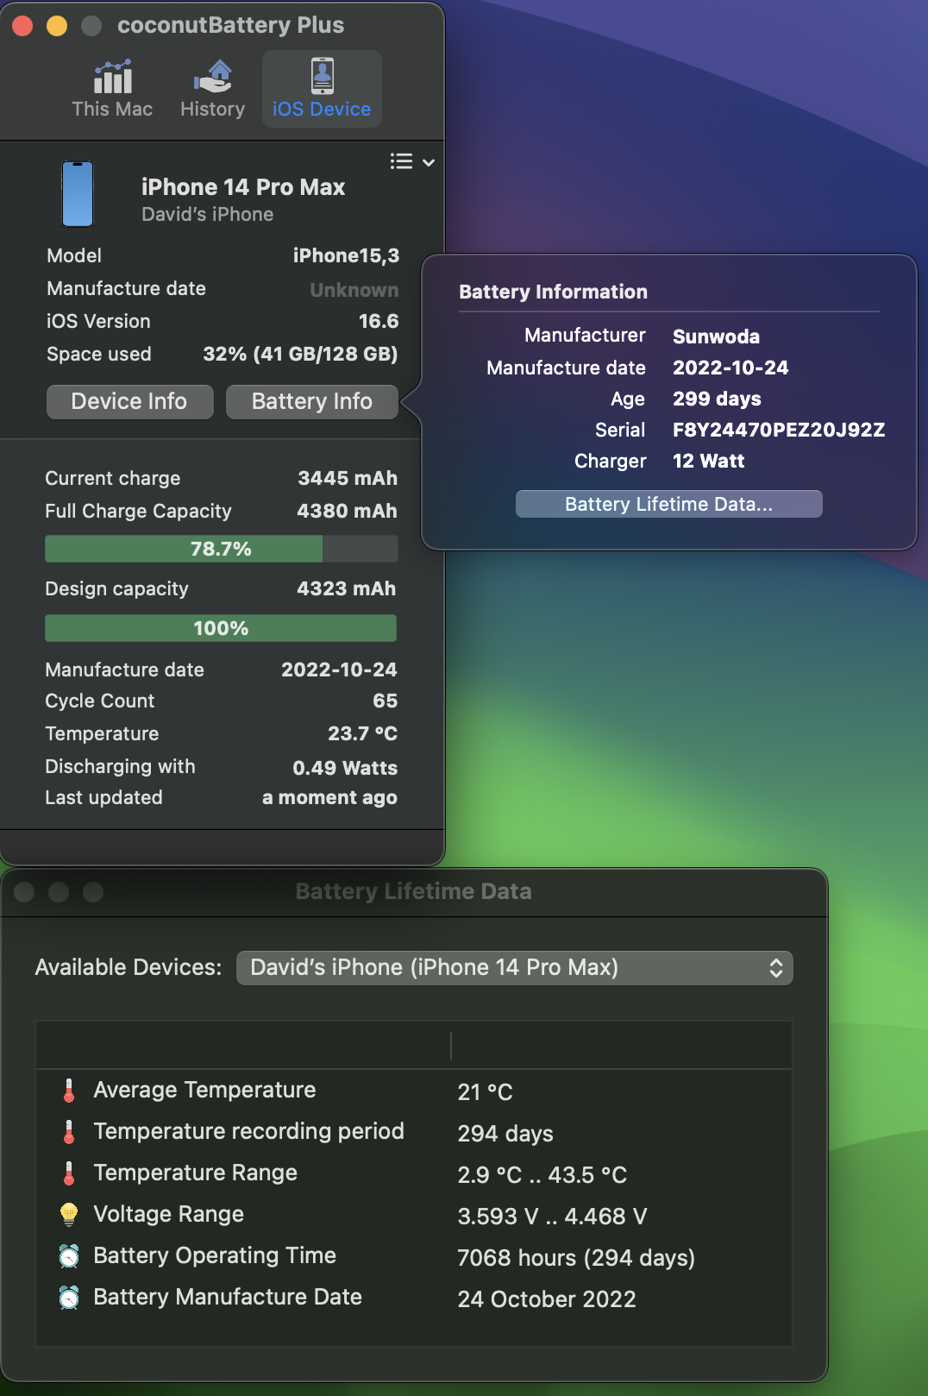Select the Average Temperature row
928x1396 pixels.
pos(414,1091)
